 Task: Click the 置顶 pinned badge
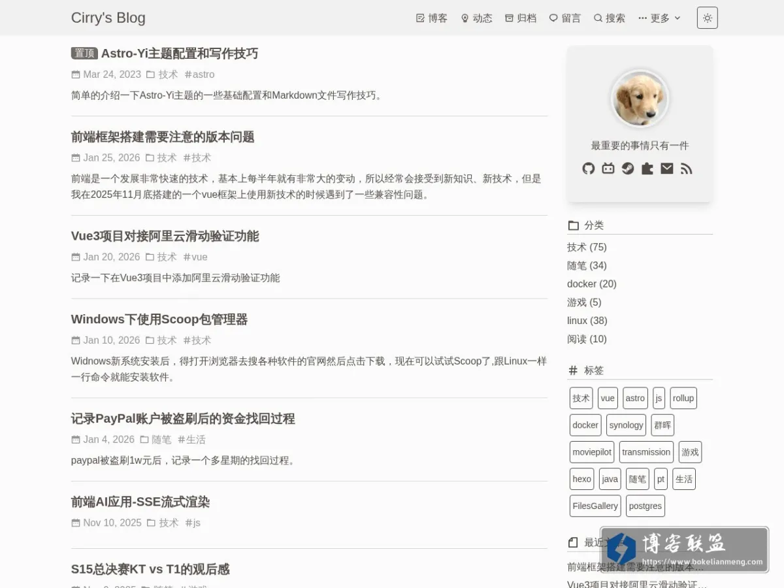click(x=84, y=54)
